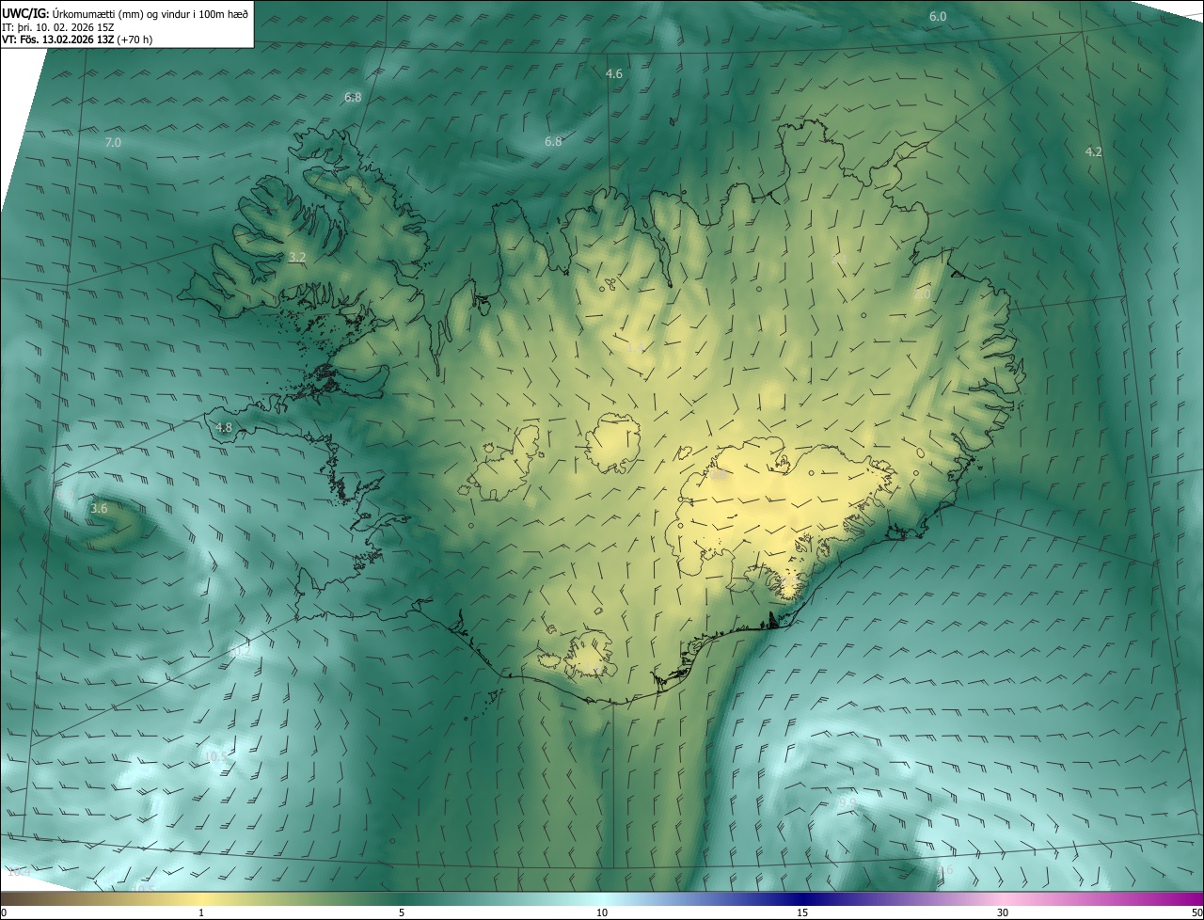The image size is (1204, 920).
Task: Click the '5' tick label on the colorbar
Action: coord(402,912)
